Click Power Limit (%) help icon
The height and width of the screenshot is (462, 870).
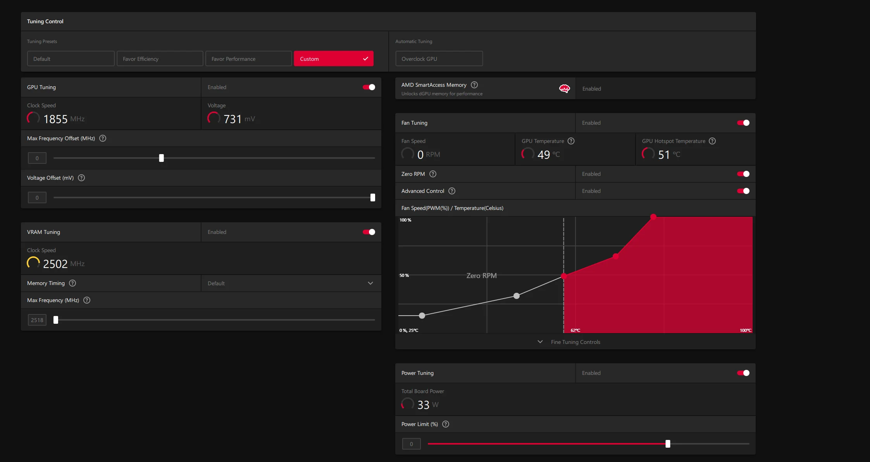446,424
